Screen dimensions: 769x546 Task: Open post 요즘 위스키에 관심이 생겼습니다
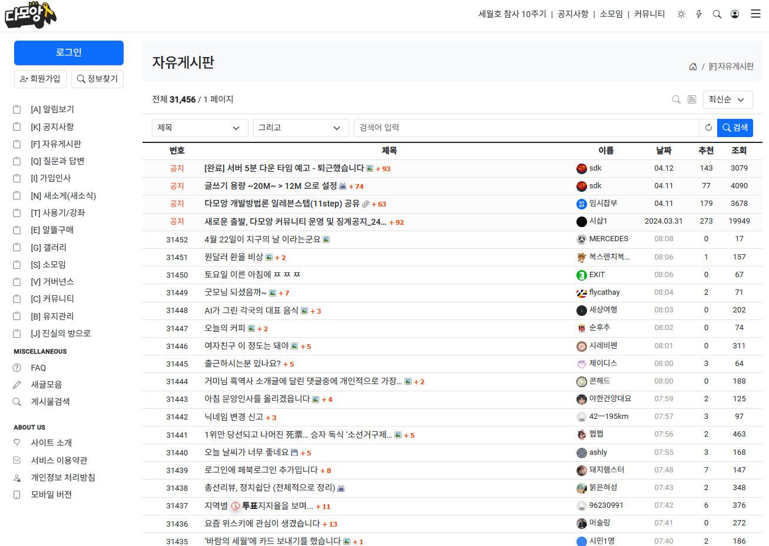262,524
